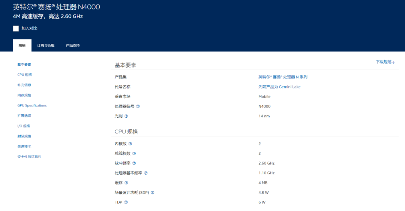The height and width of the screenshot is (211, 405).
Task: Click the N4000 processor number value
Action: (264, 106)
